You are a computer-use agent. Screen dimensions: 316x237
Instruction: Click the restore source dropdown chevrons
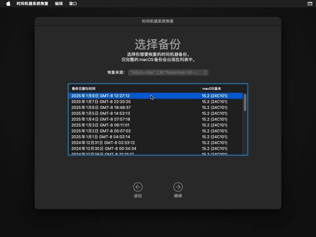205,72
